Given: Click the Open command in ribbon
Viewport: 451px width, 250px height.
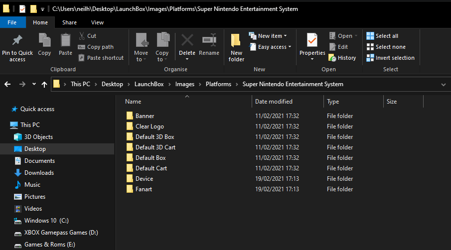Looking at the screenshot, I should point(343,36).
